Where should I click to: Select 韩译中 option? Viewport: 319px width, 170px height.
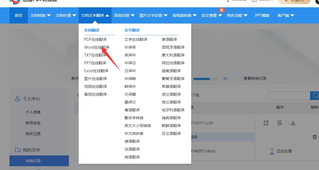(x=130, y=86)
